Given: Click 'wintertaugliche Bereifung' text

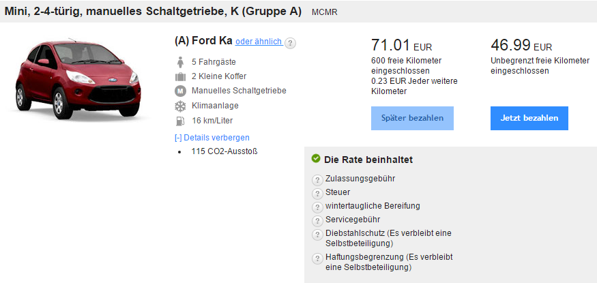Looking at the screenshot, I should click(x=373, y=206).
